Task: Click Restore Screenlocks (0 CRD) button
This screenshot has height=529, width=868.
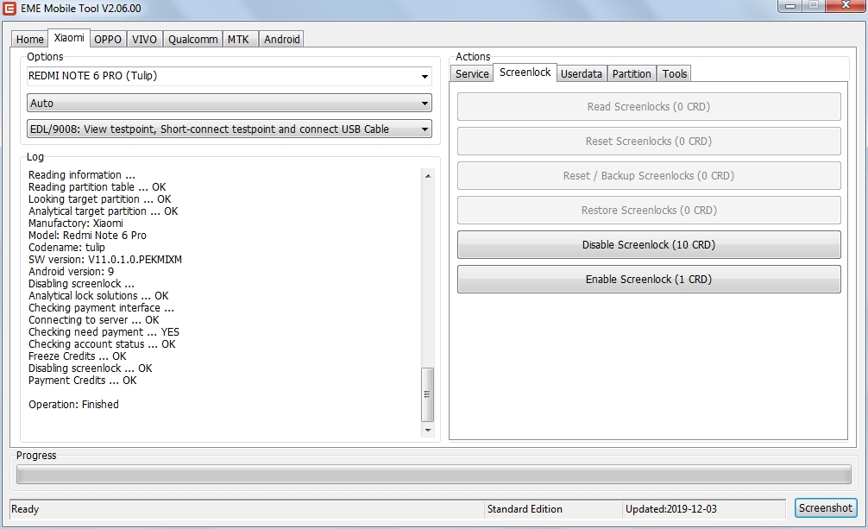Action: pos(649,211)
